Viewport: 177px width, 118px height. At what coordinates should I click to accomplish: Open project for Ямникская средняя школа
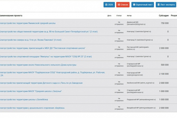[x=28, y=23]
